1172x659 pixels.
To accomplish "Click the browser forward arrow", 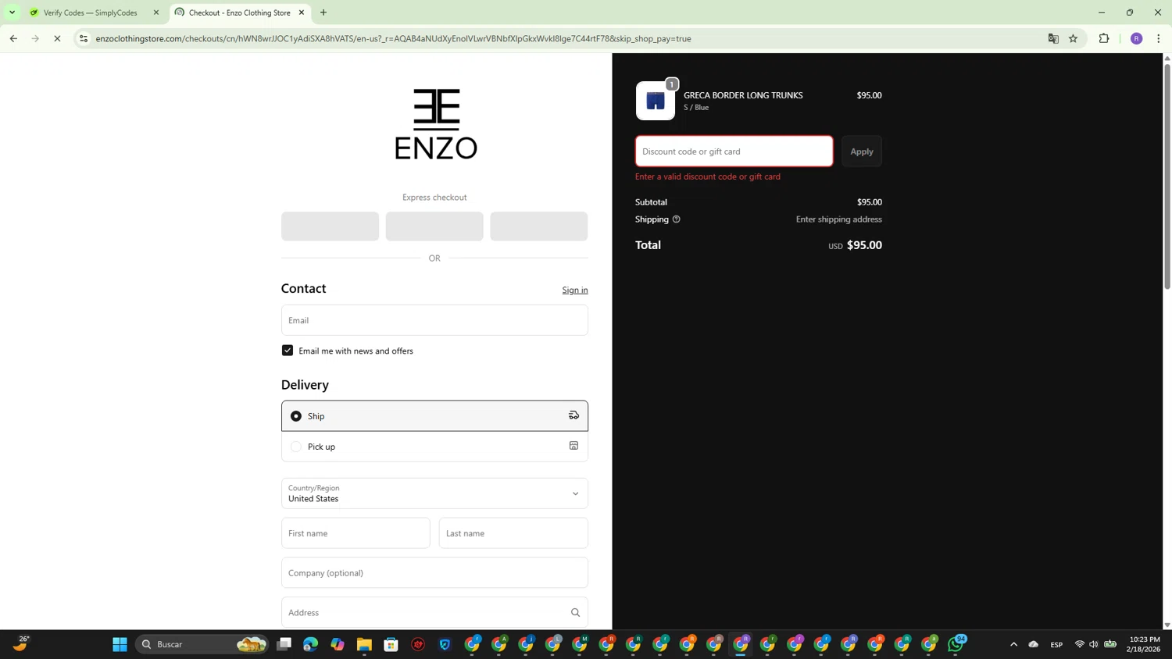I will [x=35, y=38].
